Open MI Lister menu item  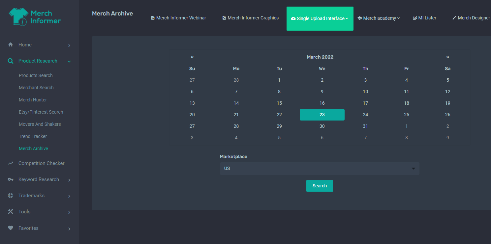[x=425, y=18]
